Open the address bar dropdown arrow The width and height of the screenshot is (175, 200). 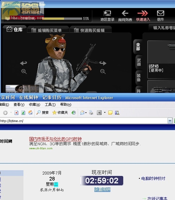coord(170,121)
